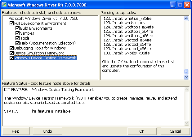The image size is (192, 137).
Task: Uncheck Help (Documentation Collection) checkbox
Action: pos(17,43)
